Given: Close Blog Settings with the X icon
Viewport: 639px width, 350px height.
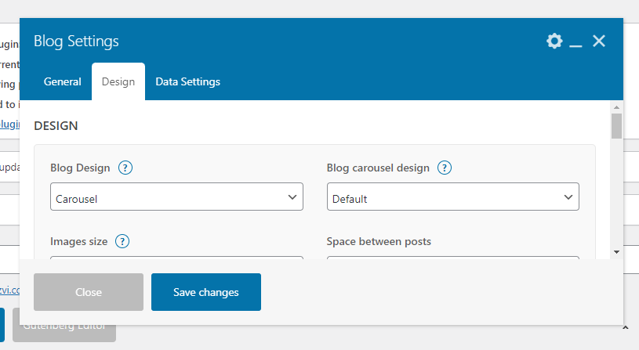Looking at the screenshot, I should click(599, 41).
